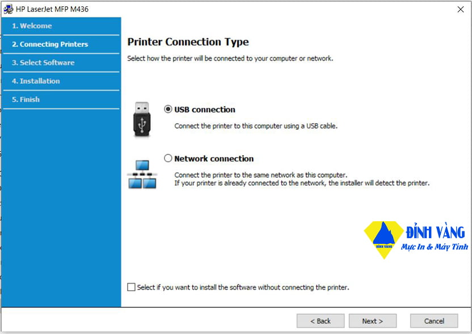Jump to step 4. Installation
Viewport: 472px width, 334px height.
[x=61, y=81]
